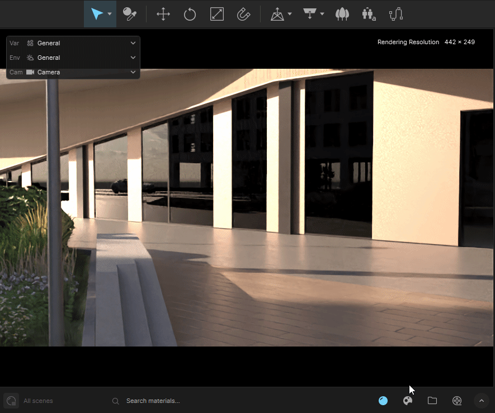This screenshot has width=495, height=413.
Task: Expand place object tool options
Action: coord(290,14)
